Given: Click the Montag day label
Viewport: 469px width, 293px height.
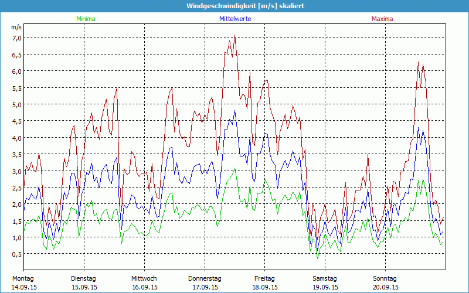Looking at the screenshot, I should [23, 279].
